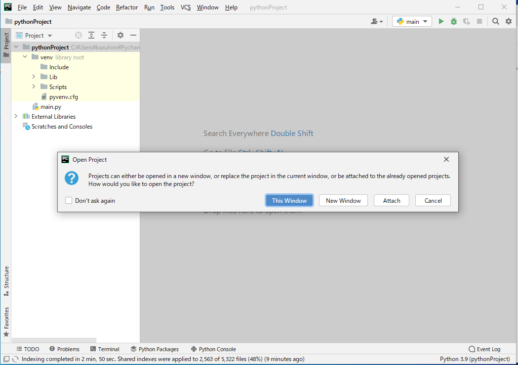This screenshot has width=518, height=365.
Task: Toggle tool window bars in bottom-left corner
Action: tap(6, 359)
